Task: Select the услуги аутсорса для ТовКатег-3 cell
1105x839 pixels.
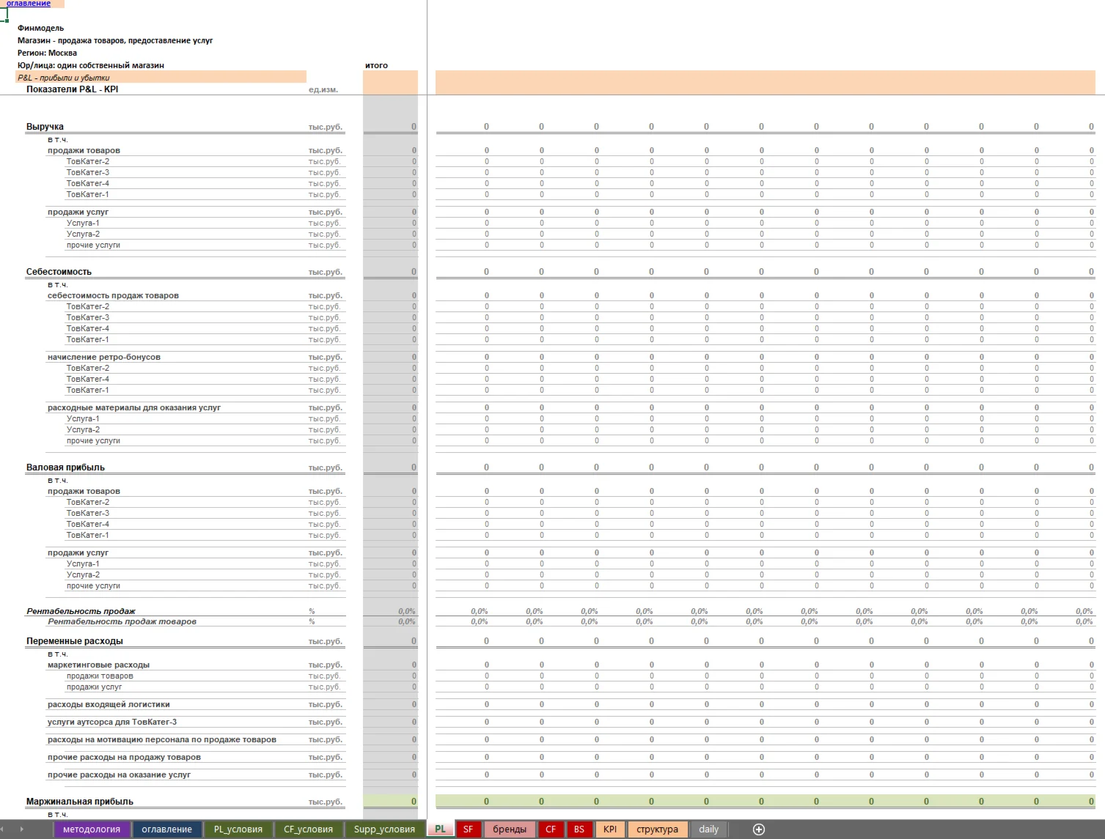Action: [x=112, y=722]
